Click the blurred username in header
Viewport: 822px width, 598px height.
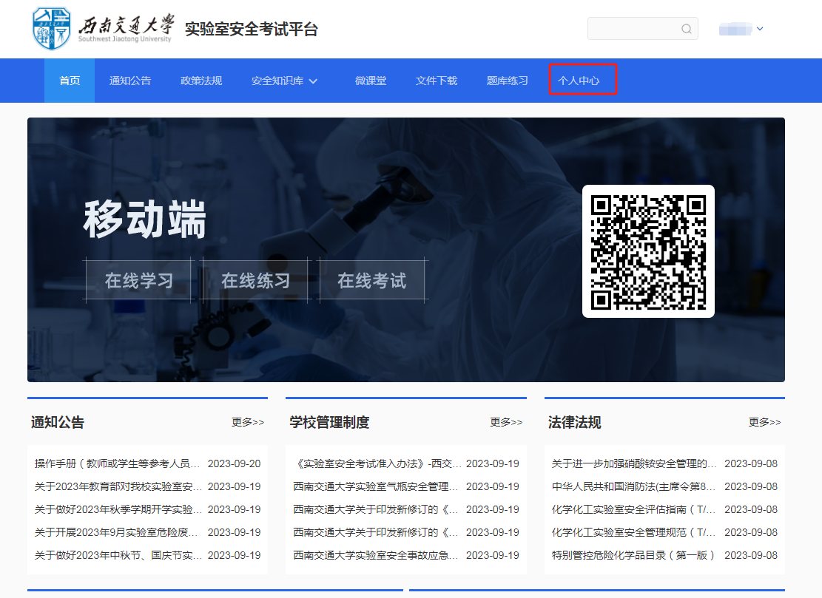point(735,29)
